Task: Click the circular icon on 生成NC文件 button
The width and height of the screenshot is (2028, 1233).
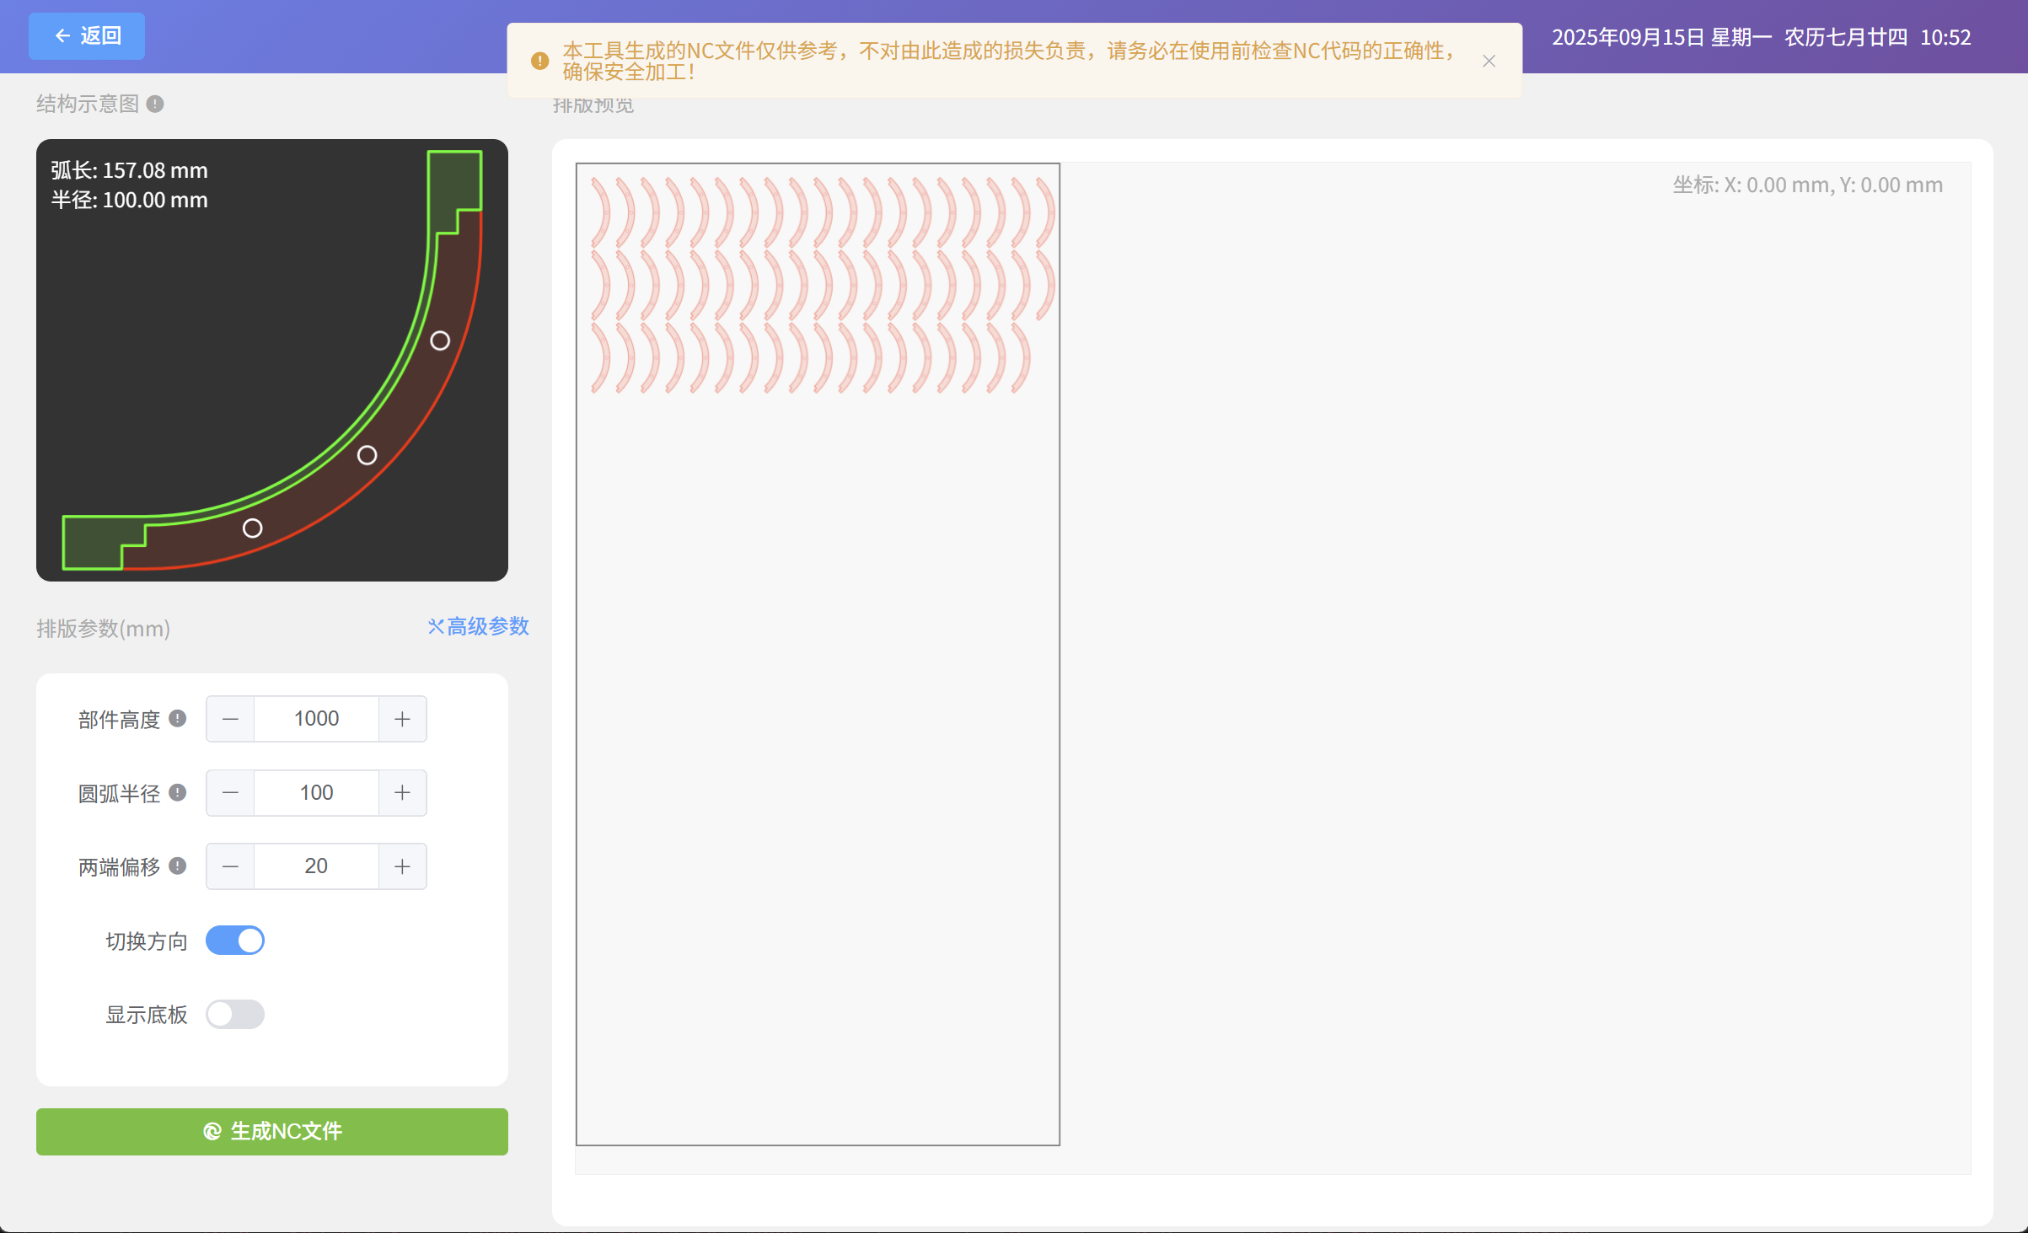Action: (x=212, y=1131)
